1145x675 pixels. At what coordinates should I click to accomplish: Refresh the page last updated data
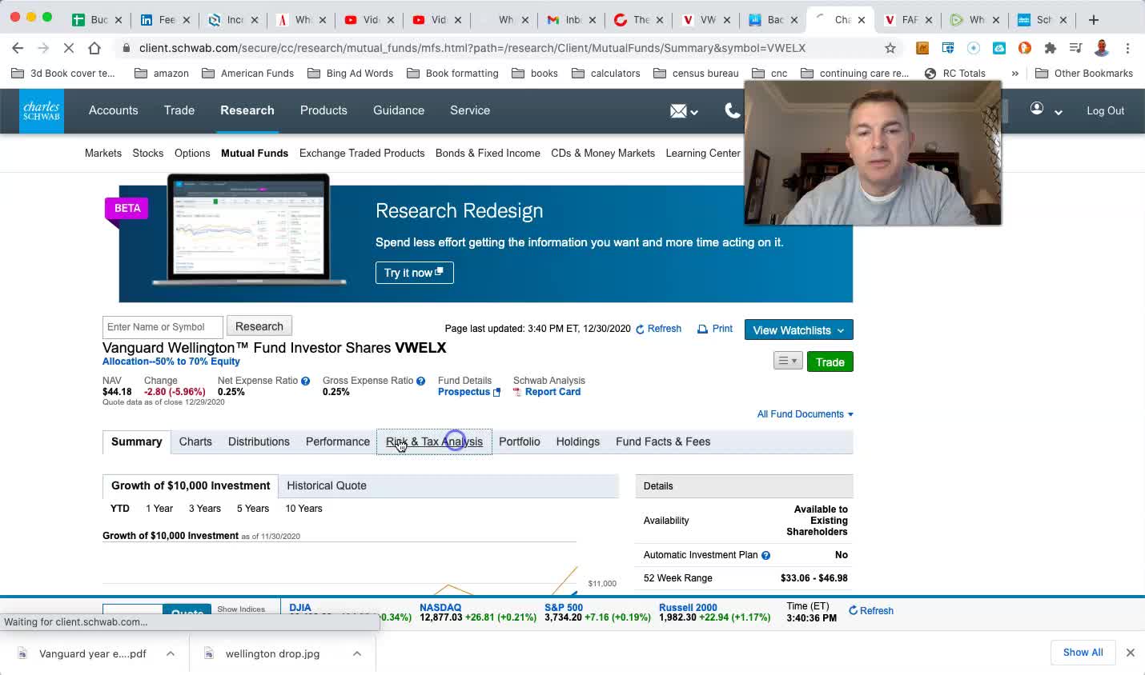pyautogui.click(x=658, y=329)
